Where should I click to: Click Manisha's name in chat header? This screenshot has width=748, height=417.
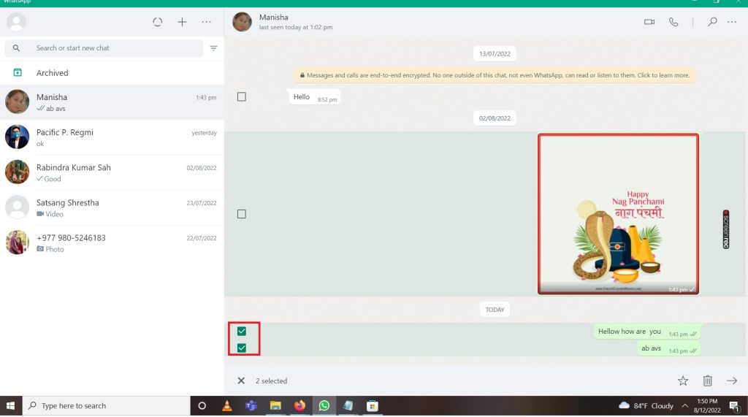point(274,18)
